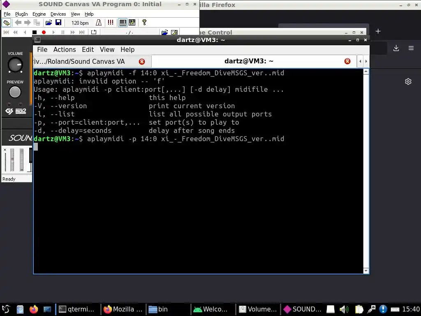421x316 pixels.
Task: Click the Firefox downloads arrow icon
Action: [x=396, y=48]
